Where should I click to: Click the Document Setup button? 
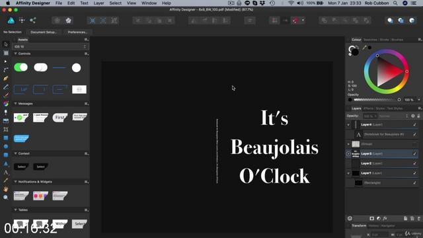(x=44, y=32)
